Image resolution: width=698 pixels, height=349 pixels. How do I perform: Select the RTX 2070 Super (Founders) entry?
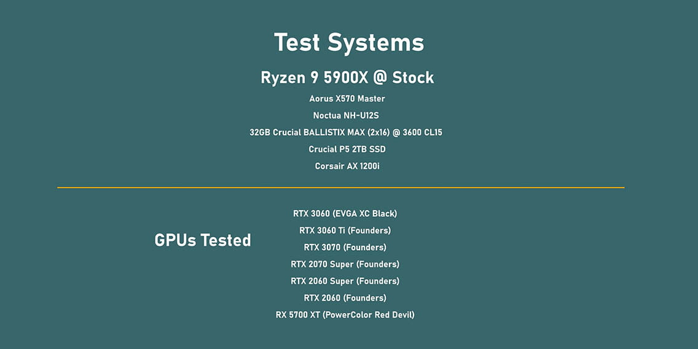tap(345, 264)
